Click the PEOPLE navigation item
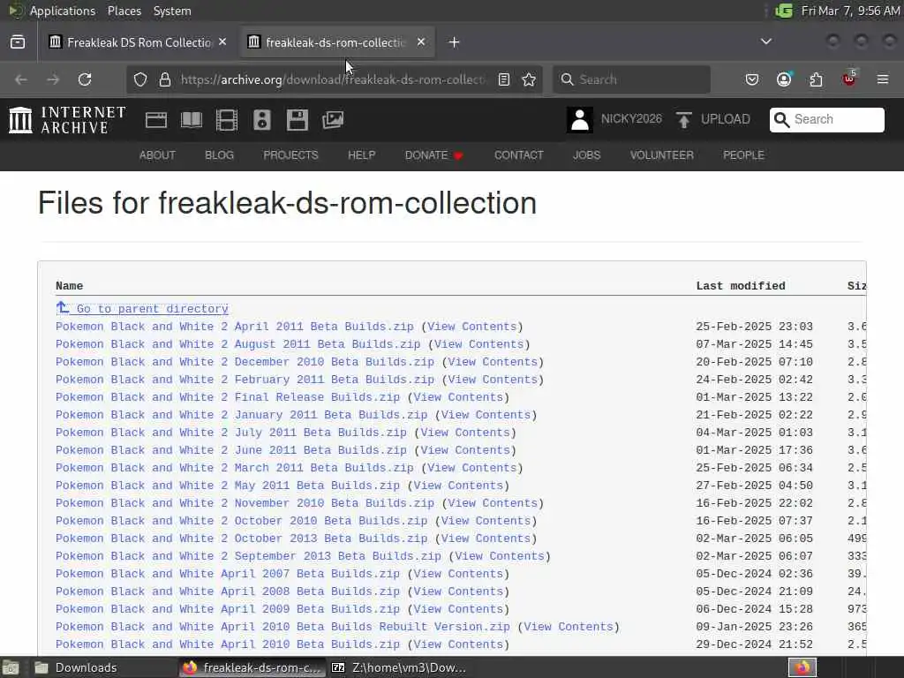This screenshot has height=678, width=904. pyautogui.click(x=743, y=155)
